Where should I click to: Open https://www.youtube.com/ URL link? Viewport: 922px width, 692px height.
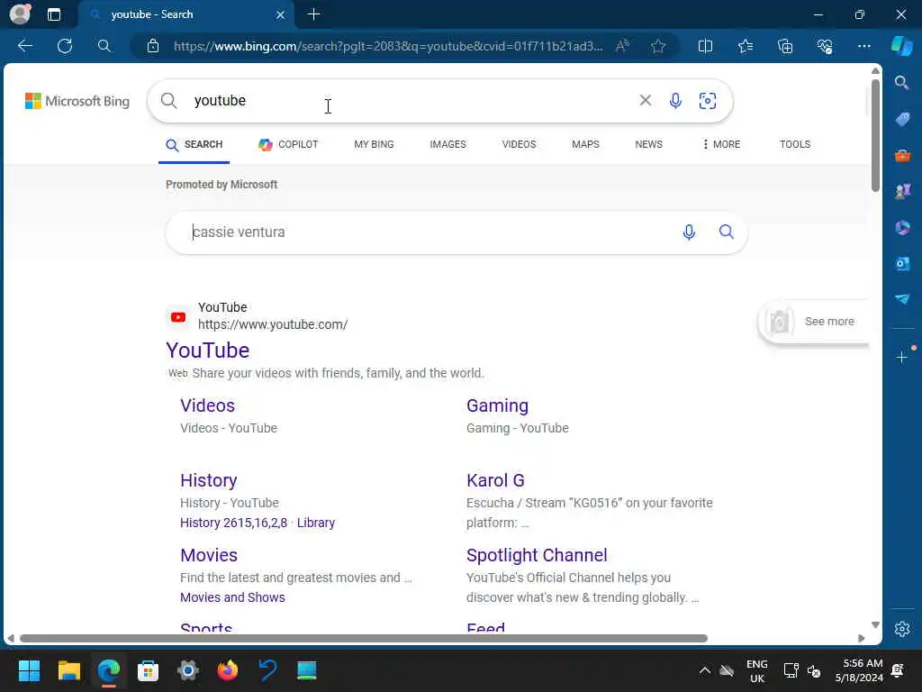pos(273,324)
